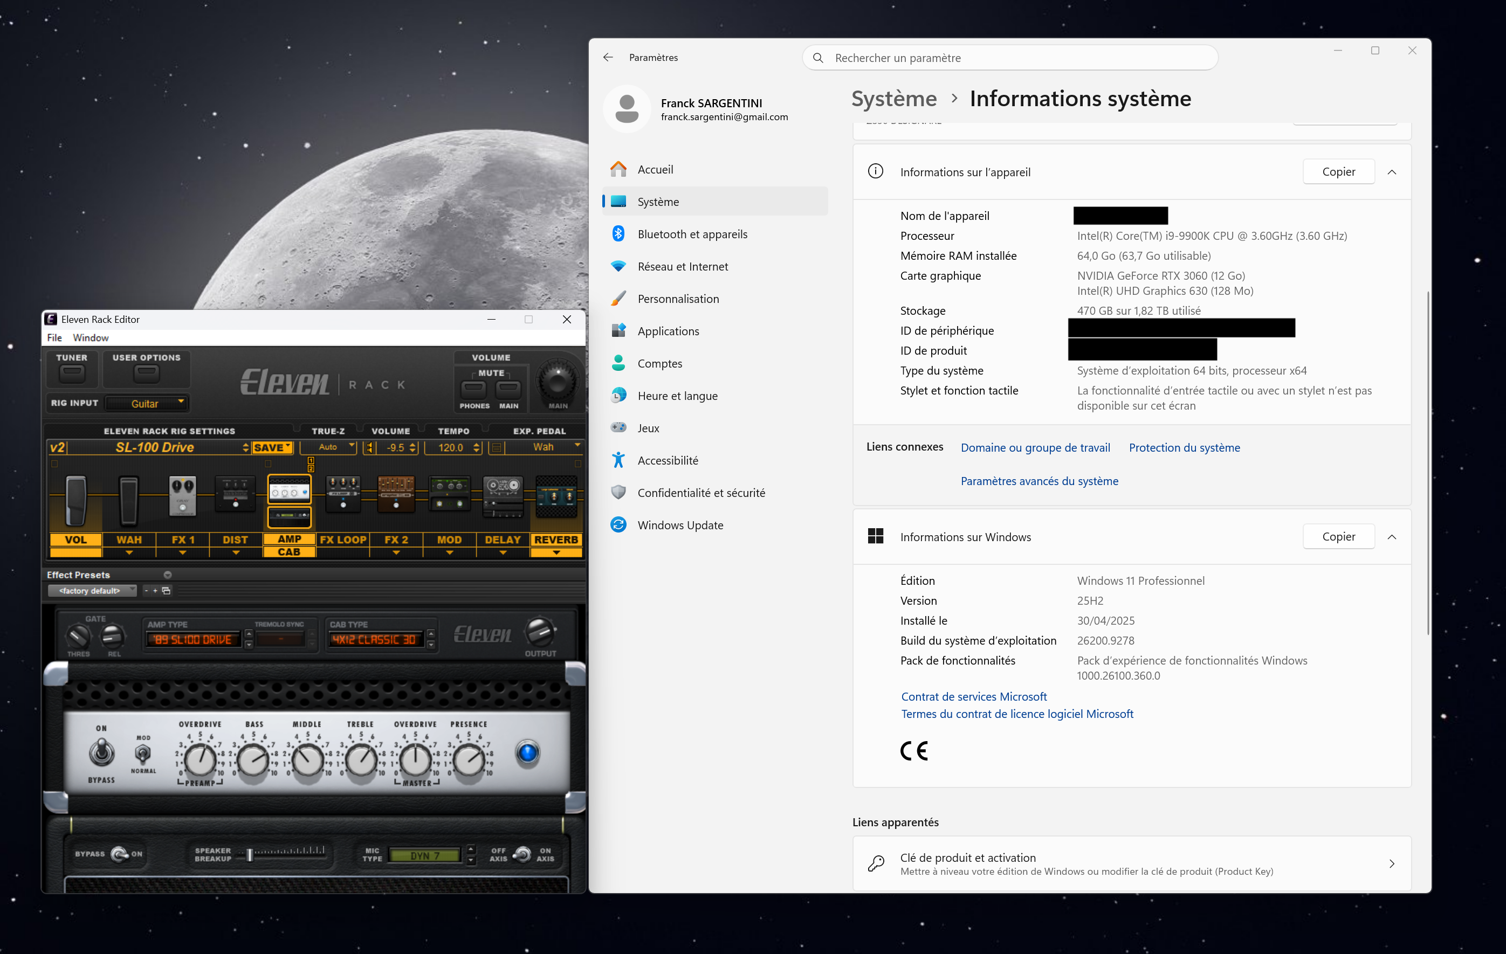The width and height of the screenshot is (1506, 954).
Task: Toggle the USER OPTIONS button
Action: [x=146, y=374]
